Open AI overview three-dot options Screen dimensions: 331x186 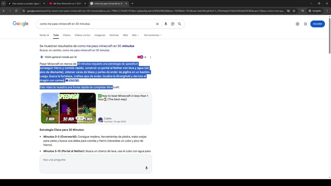[151, 57]
